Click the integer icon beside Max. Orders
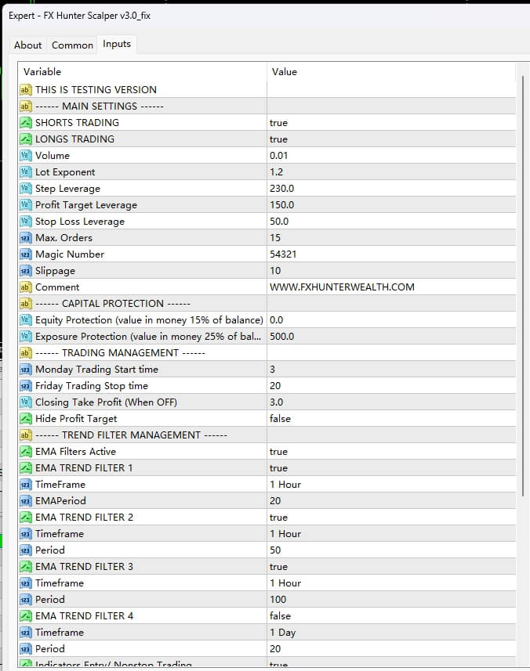The height and width of the screenshot is (671, 530). click(26, 238)
